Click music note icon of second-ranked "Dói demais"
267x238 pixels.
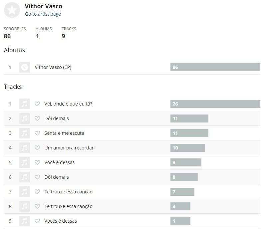click(25, 119)
